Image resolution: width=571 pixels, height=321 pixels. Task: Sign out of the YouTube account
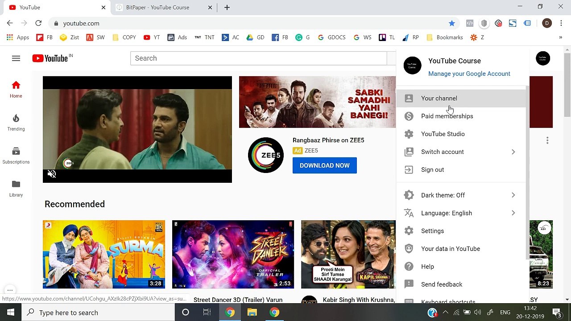[461, 170]
